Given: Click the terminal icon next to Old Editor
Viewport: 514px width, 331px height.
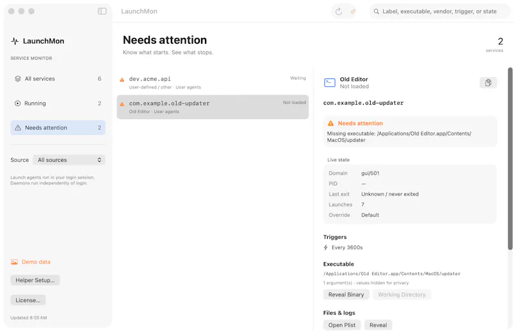Looking at the screenshot, I should tap(330, 82).
